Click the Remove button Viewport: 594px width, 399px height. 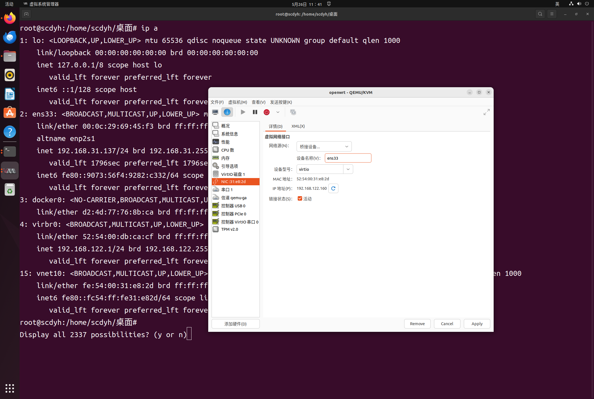417,324
